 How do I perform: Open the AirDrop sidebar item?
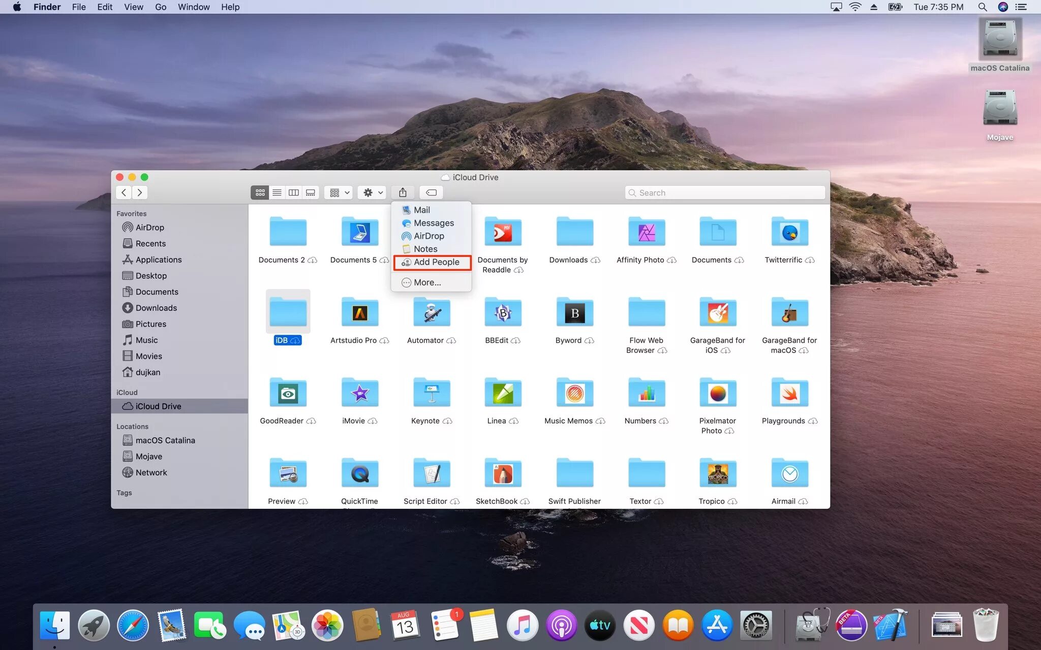coord(149,227)
